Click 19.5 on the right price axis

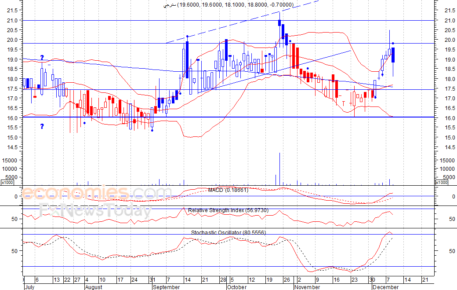(x=450, y=50)
